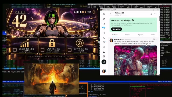Click the globe icon beside ASHES404.COM

pyautogui.click(x=94, y=12)
